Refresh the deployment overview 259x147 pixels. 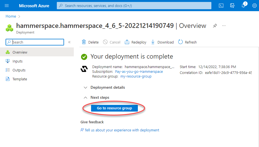[x=187, y=42]
